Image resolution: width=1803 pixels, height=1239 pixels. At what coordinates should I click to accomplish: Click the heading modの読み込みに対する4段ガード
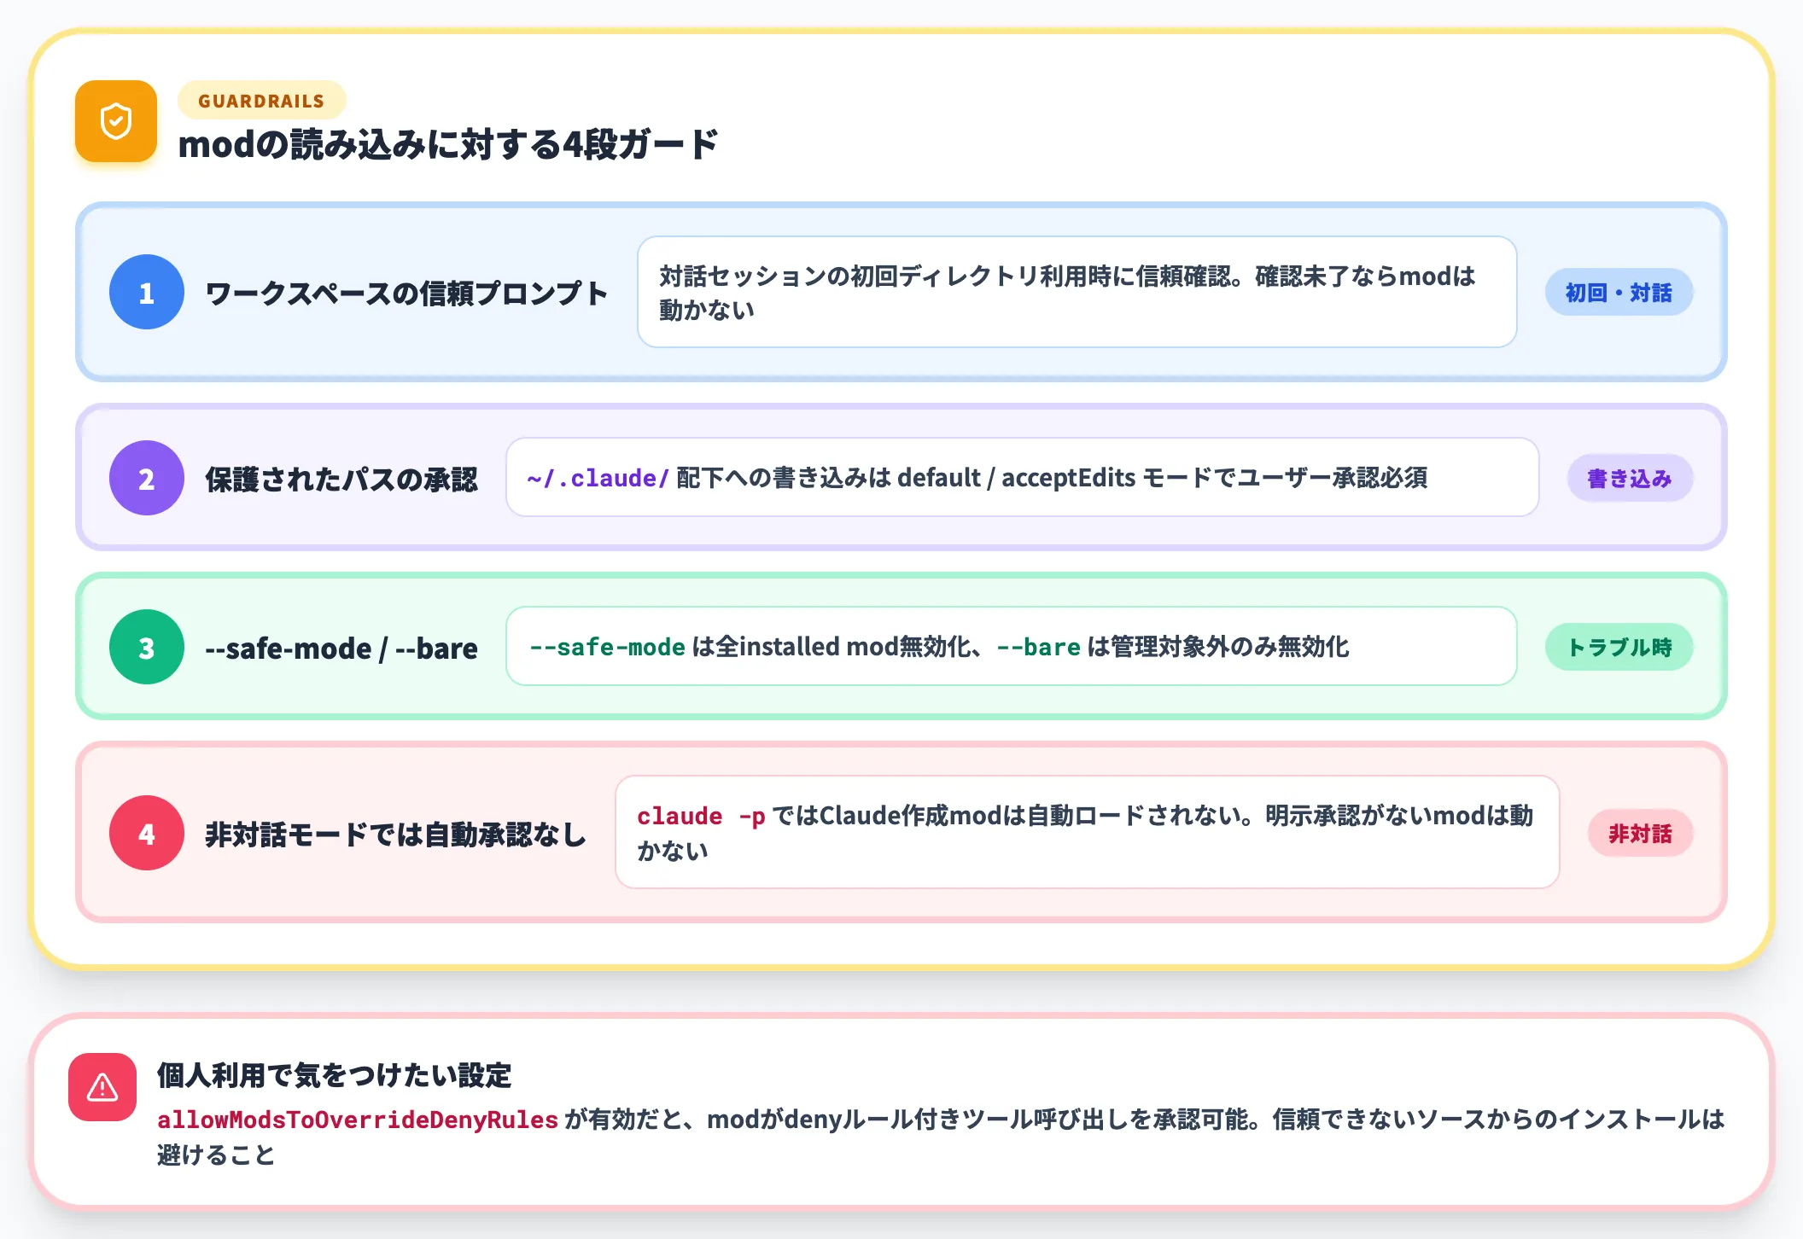(448, 144)
